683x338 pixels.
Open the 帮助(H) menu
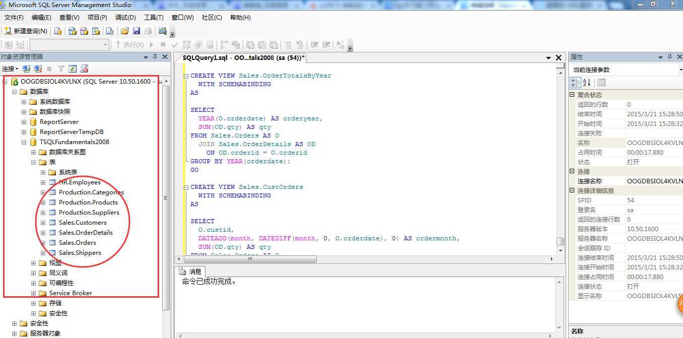click(x=240, y=17)
